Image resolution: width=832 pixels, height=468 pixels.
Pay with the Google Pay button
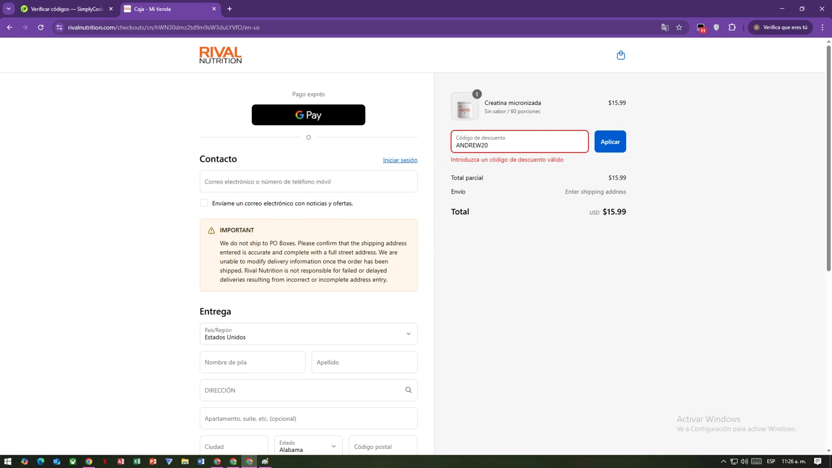pyautogui.click(x=308, y=115)
